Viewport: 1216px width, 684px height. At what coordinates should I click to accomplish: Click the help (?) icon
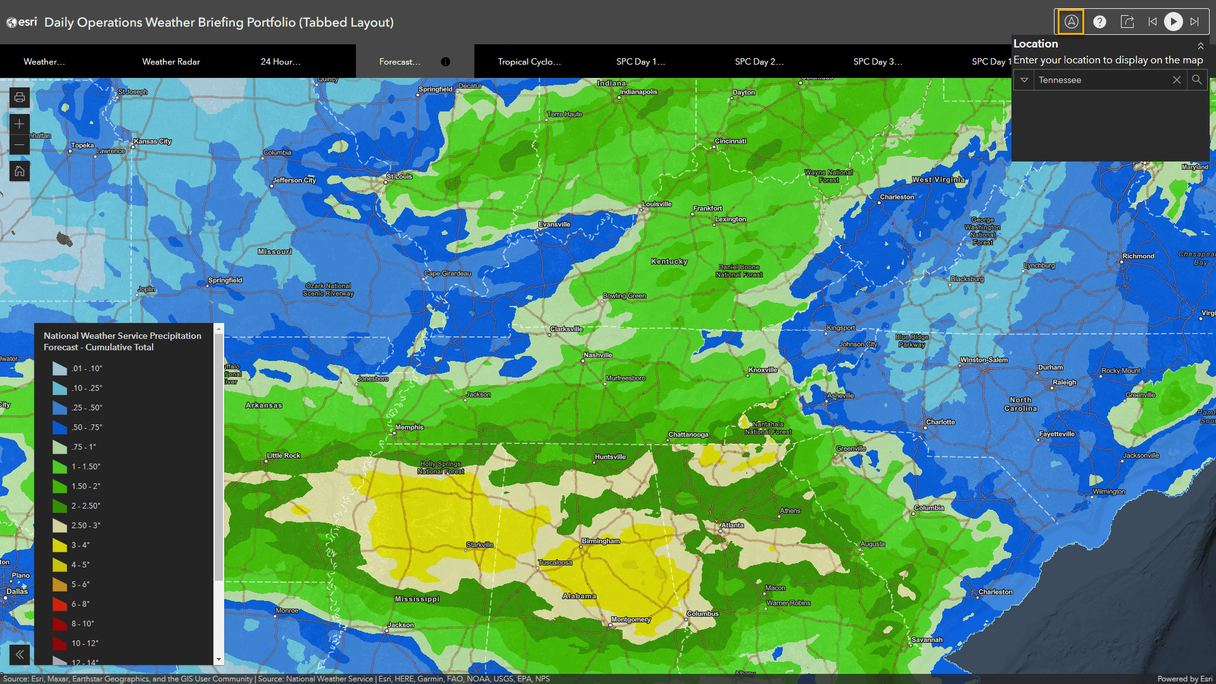(1099, 22)
